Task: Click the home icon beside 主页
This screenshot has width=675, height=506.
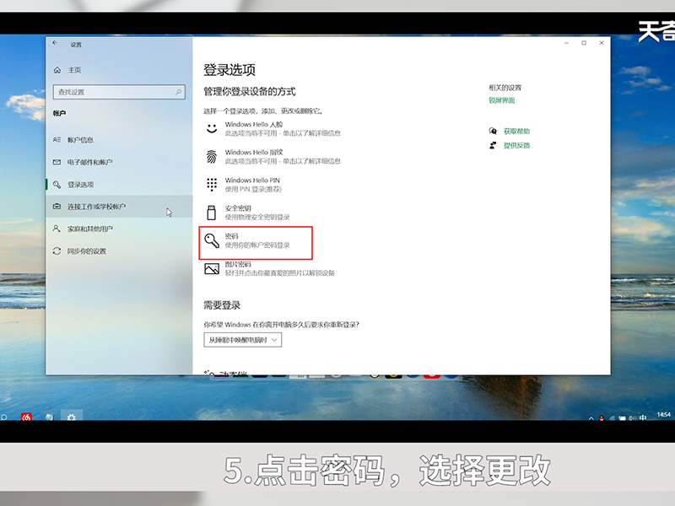Action: (57, 70)
